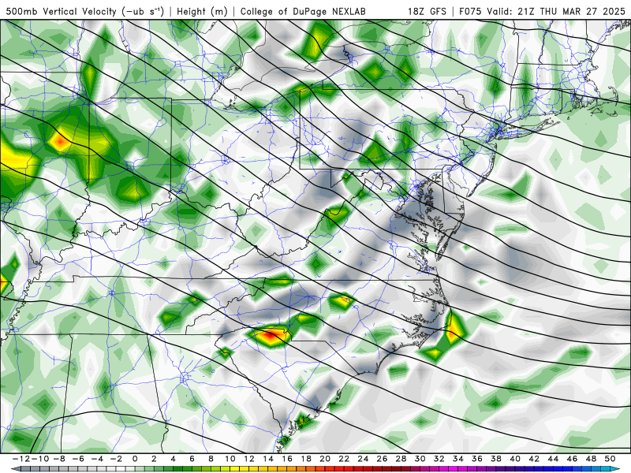The height and width of the screenshot is (473, 631).
Task: Click the '-12' color scale label
Action: pyautogui.click(x=21, y=459)
